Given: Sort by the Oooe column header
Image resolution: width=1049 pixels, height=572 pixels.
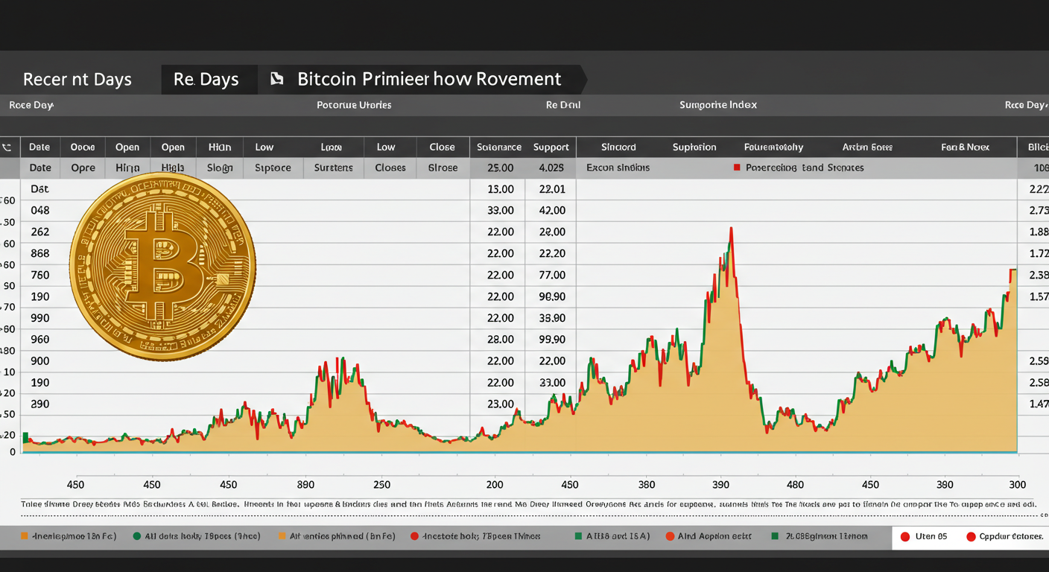Looking at the screenshot, I should (x=83, y=147).
